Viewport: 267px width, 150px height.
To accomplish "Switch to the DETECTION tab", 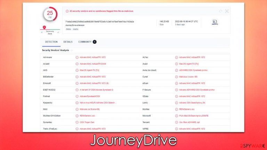I will pyautogui.click(x=51, y=42).
